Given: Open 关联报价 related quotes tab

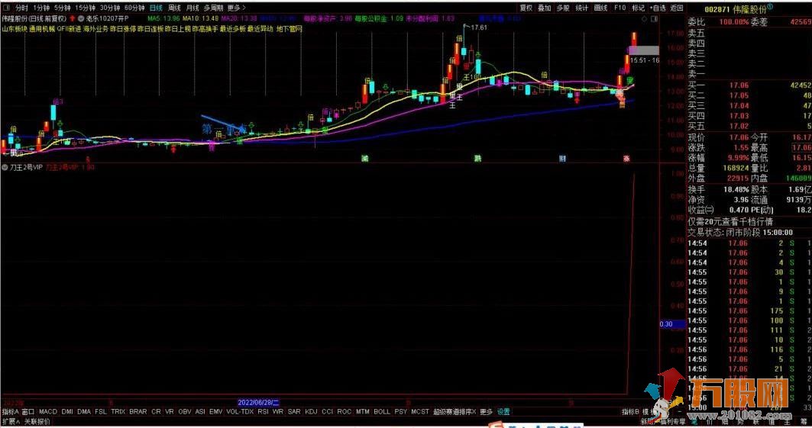Looking at the screenshot, I should click(x=37, y=422).
